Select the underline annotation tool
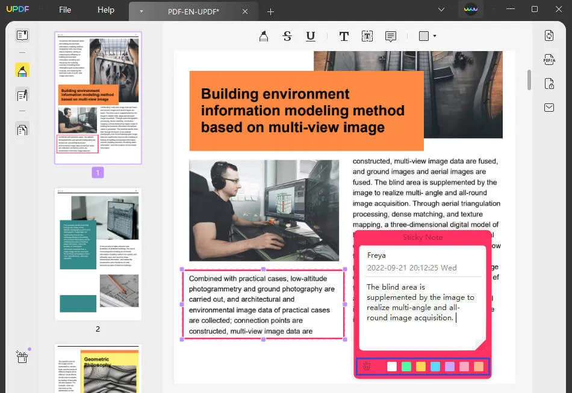 311,37
